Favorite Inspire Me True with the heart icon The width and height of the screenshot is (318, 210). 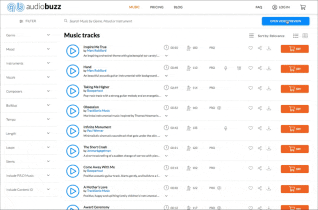tap(250, 48)
